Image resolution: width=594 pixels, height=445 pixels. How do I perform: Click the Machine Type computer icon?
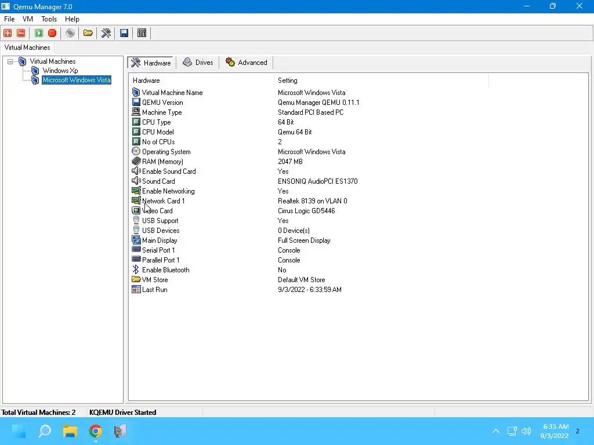pos(136,112)
